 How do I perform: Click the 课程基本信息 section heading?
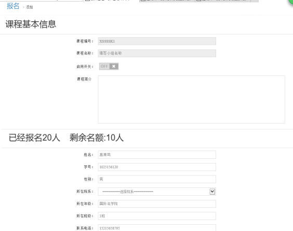pyautogui.click(x=31, y=24)
